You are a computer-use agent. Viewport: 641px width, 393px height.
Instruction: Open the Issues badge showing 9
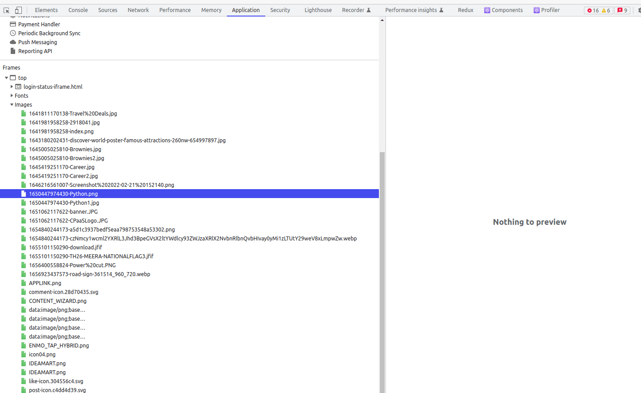click(622, 10)
